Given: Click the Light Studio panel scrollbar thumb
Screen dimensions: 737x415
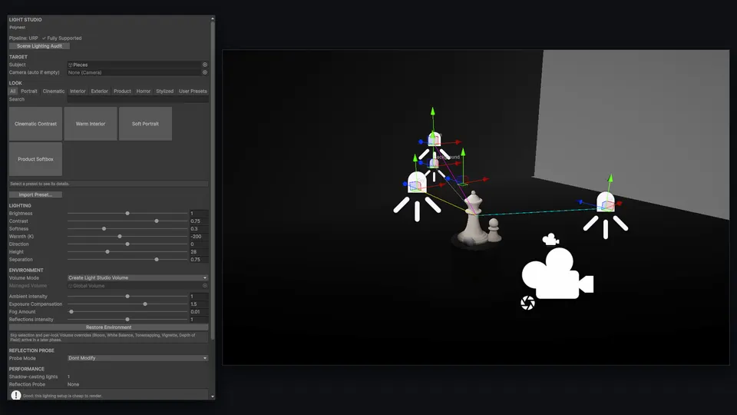Looking at the screenshot, I should coord(213,181).
